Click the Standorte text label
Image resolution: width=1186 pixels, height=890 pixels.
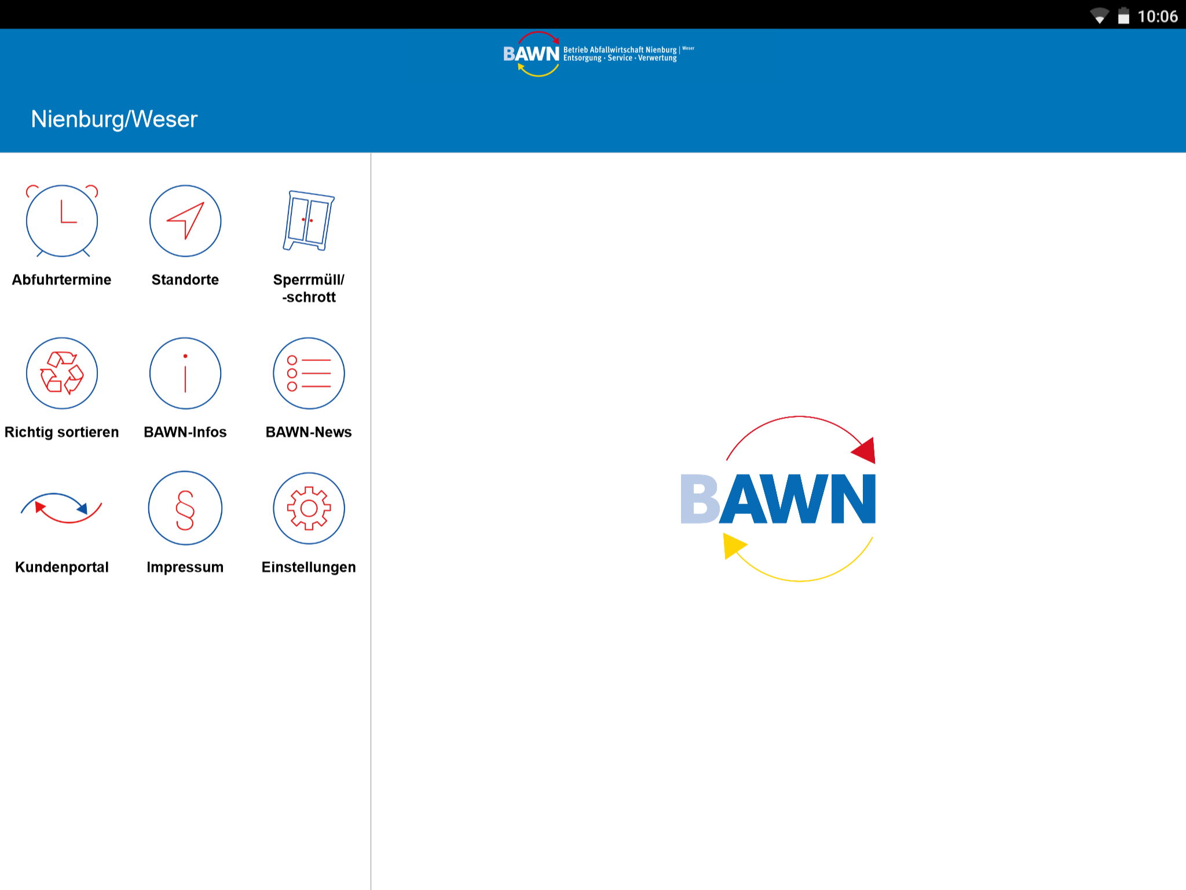click(185, 280)
